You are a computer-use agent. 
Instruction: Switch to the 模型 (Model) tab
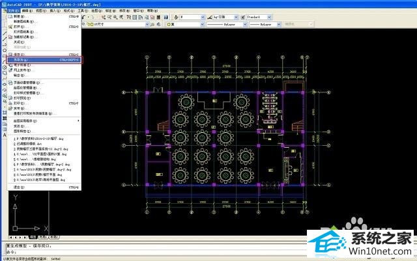click(33, 237)
